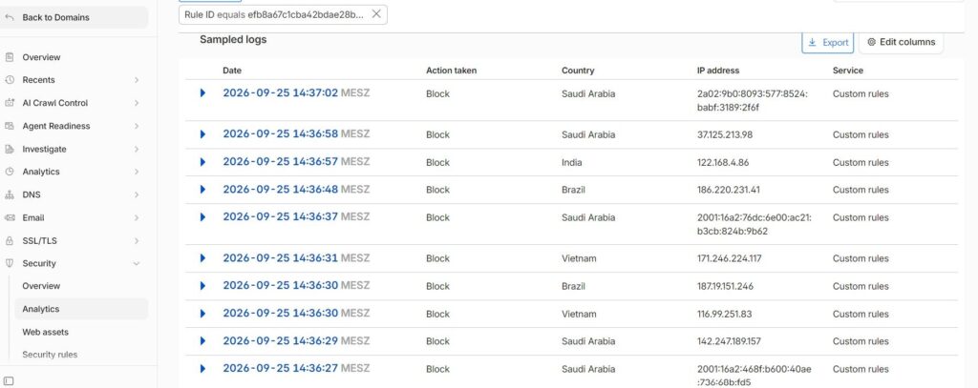Click IP address 186.220.231.41
Image resolution: width=978 pixels, height=388 pixels.
(729, 190)
